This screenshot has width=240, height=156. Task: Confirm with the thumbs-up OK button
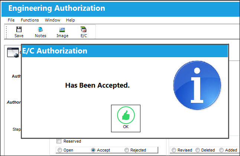[x=126, y=118]
